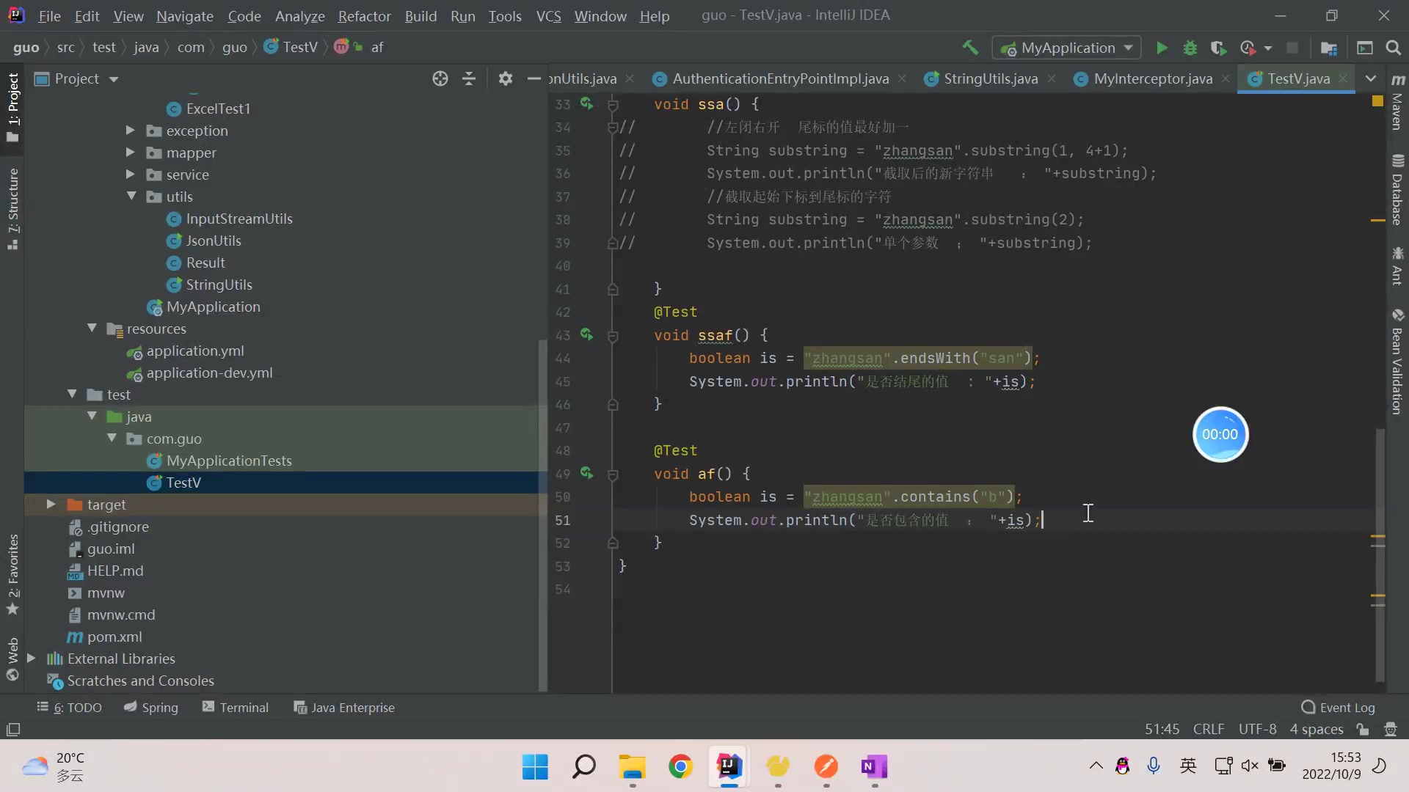Click the Debug bug icon
This screenshot has height=792, width=1409.
coord(1190,48)
